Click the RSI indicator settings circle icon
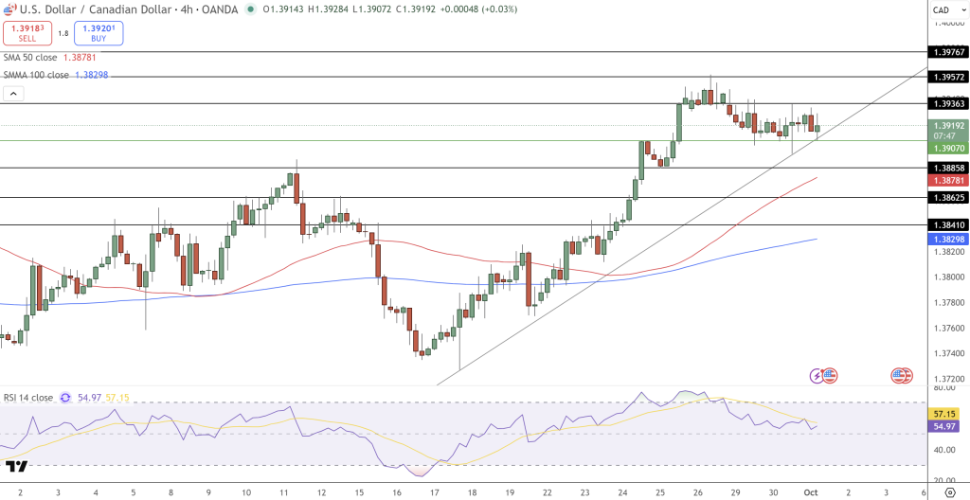The image size is (970, 500). point(65,398)
